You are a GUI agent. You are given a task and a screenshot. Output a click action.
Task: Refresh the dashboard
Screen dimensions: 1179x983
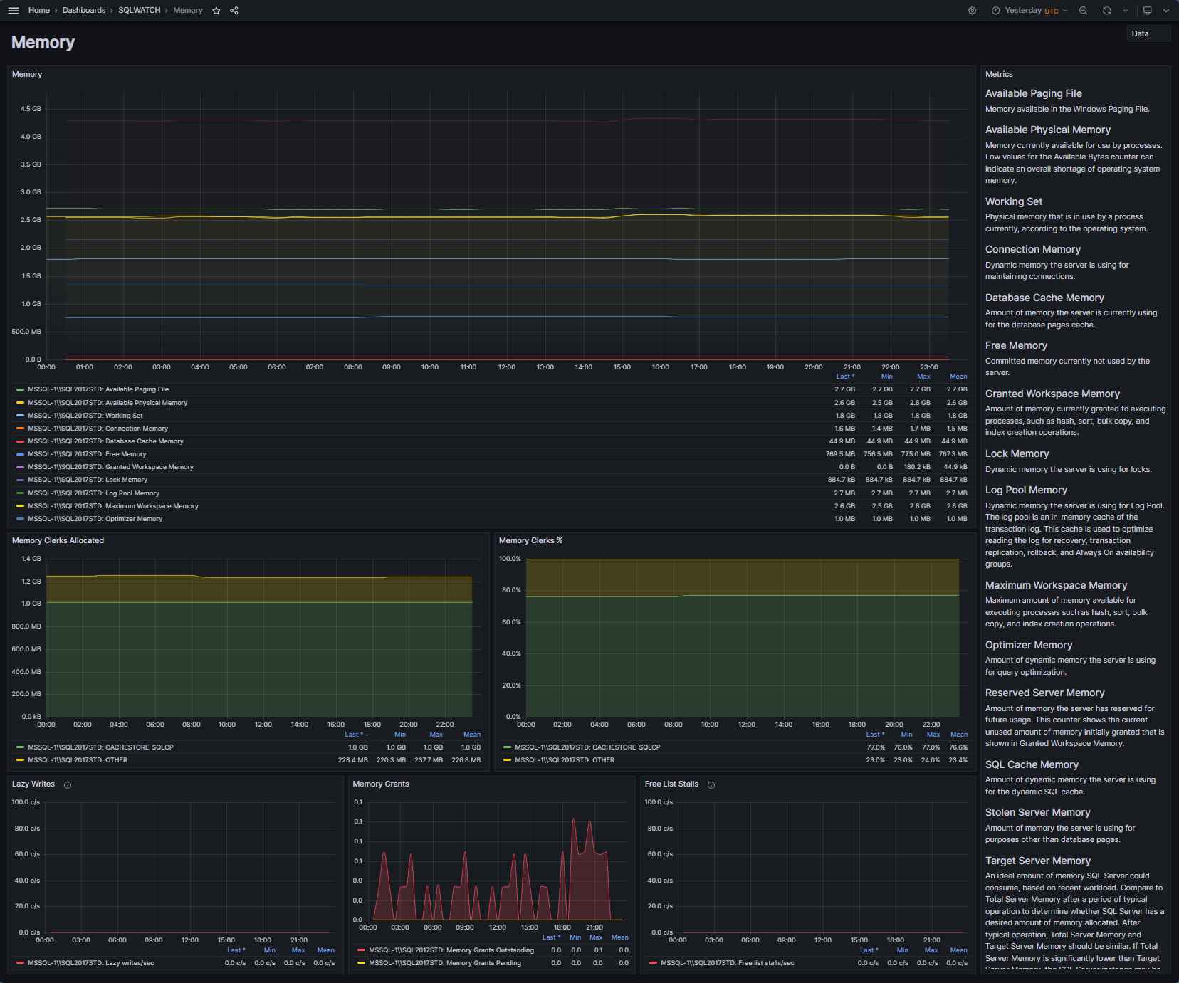tap(1106, 11)
